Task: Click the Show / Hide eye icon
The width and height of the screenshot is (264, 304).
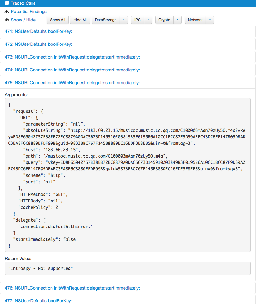Action: pos(7,20)
